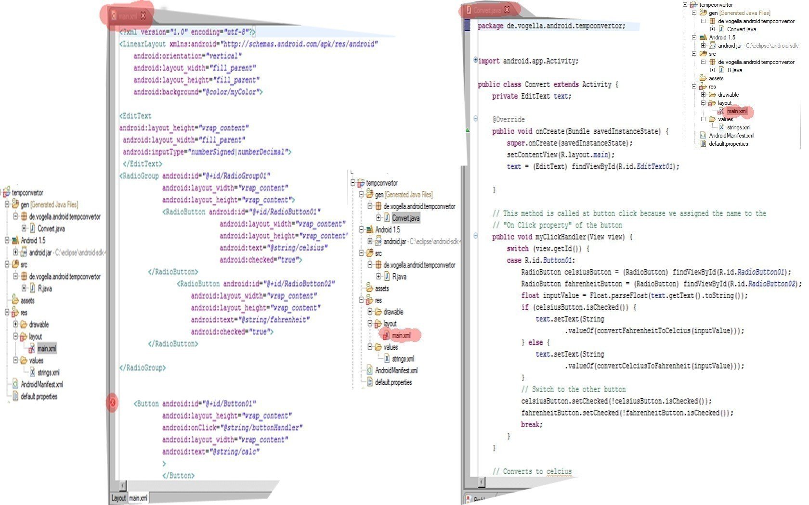Close the main.xml editor tab

[143, 16]
